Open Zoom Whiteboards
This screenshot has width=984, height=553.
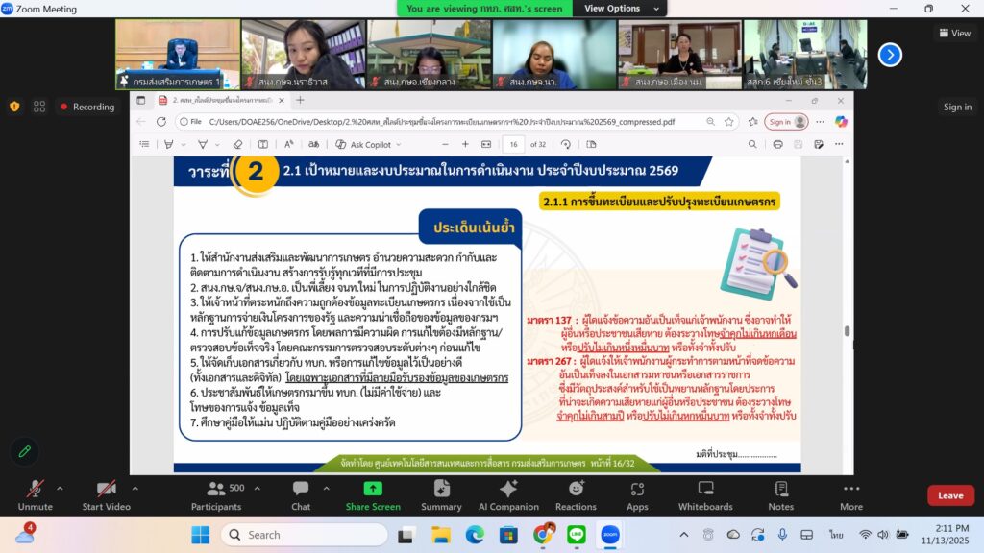705,493
